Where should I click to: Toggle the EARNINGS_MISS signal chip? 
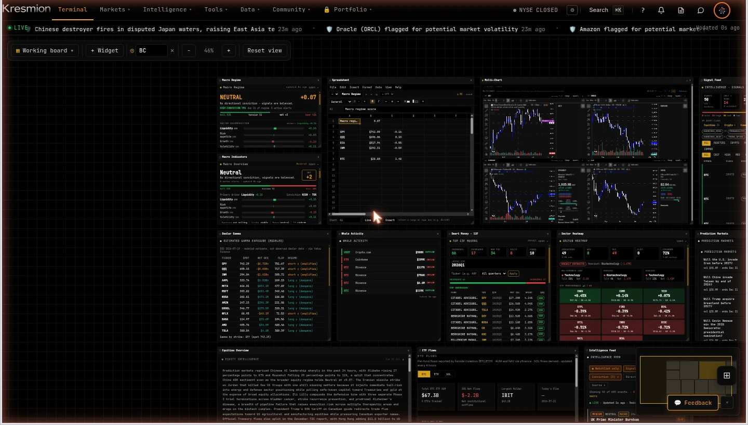713,131
